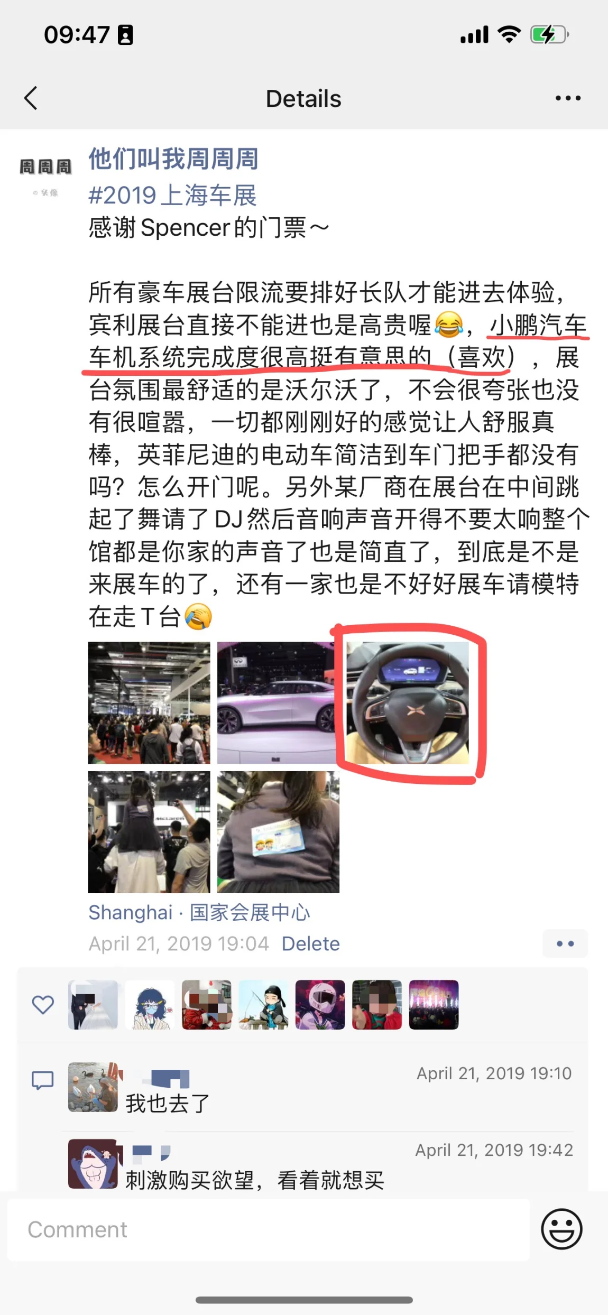Open username 他们叫我周周周 profile
The image size is (608, 1315).
173,159
